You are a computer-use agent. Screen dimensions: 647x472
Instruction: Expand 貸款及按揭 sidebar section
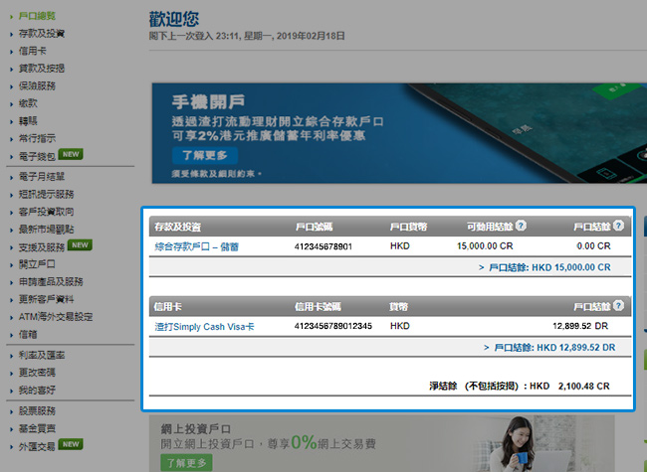[42, 69]
